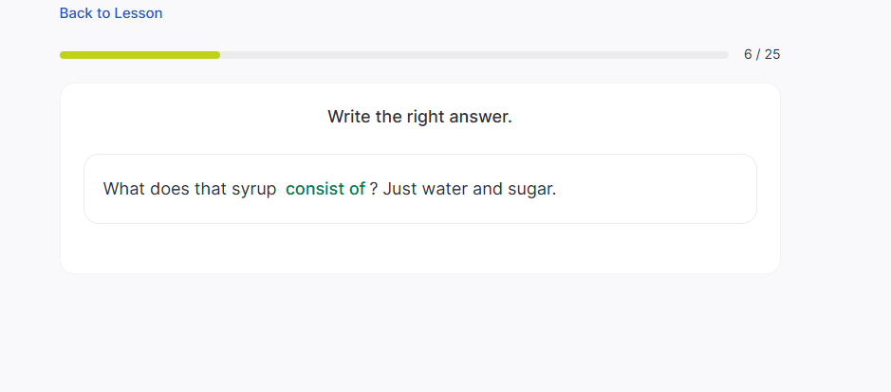Click the word 'does' in the question

(x=170, y=189)
